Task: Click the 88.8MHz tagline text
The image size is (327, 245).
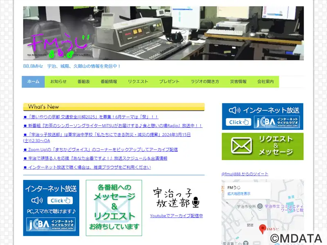Action: [72, 66]
